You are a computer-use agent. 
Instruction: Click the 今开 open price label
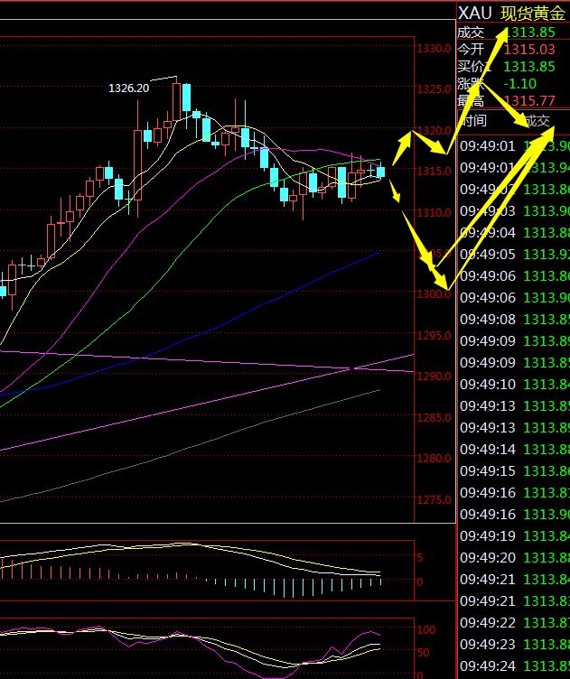click(x=471, y=50)
